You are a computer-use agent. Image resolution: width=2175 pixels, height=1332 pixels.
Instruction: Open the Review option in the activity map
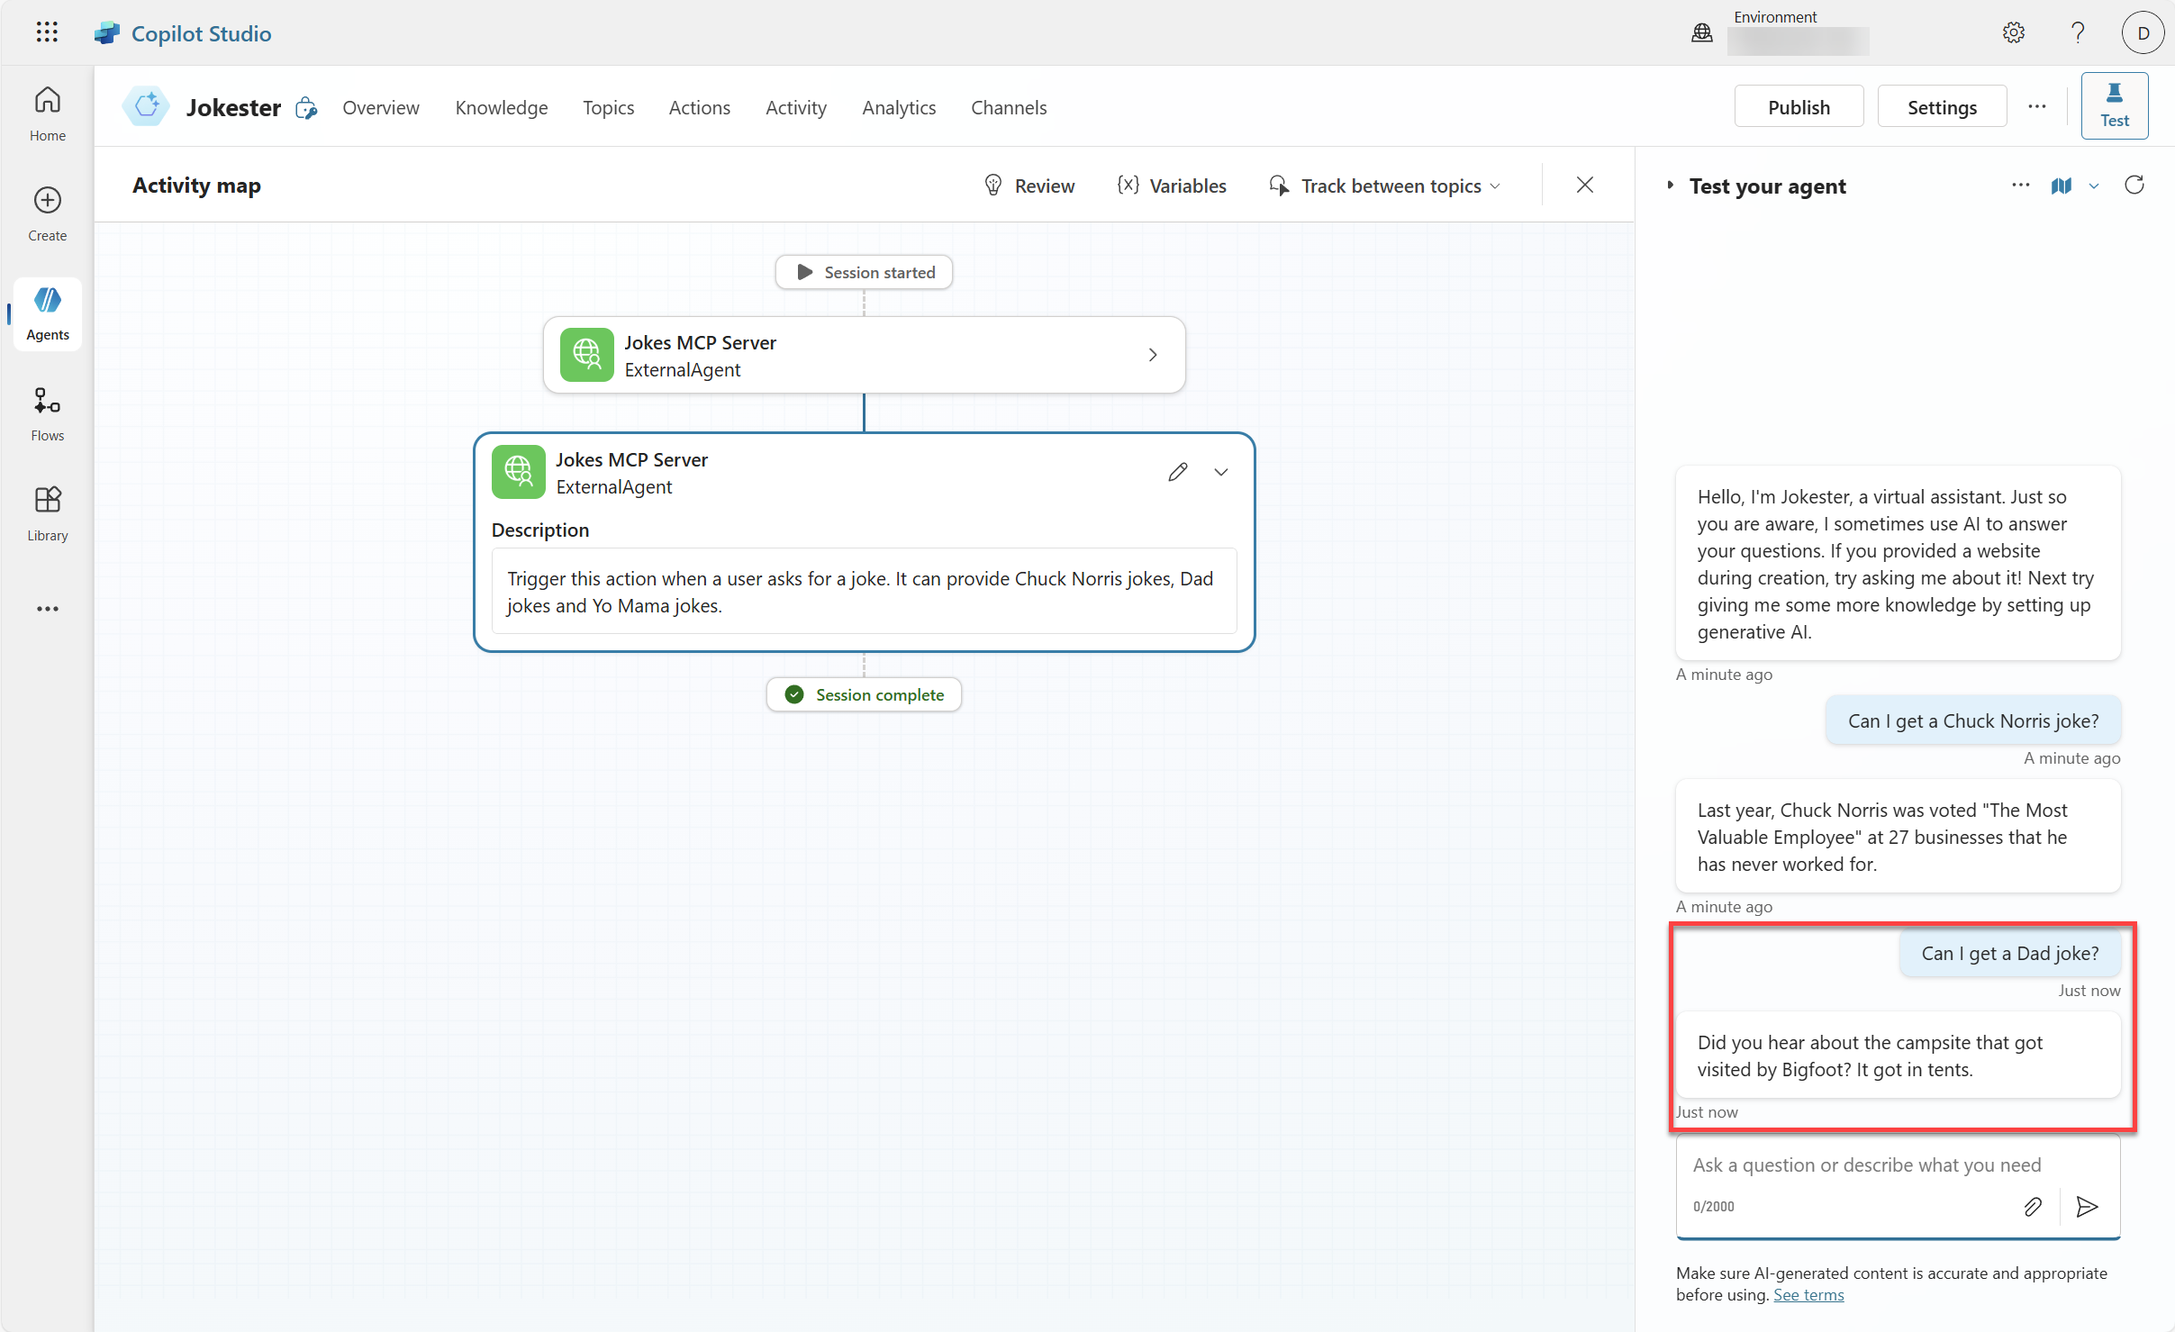coord(1029,186)
